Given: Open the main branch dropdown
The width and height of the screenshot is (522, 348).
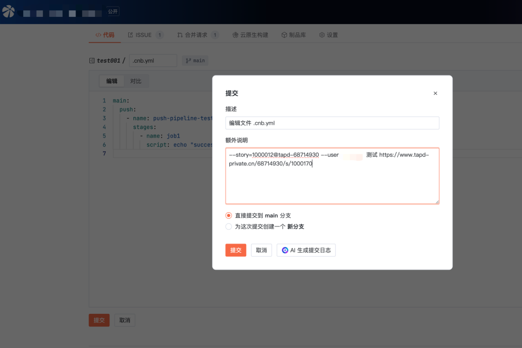Looking at the screenshot, I should [x=195, y=61].
